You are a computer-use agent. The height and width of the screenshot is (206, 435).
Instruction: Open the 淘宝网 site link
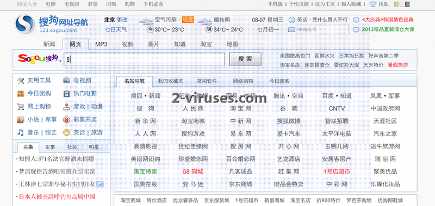coord(241,108)
